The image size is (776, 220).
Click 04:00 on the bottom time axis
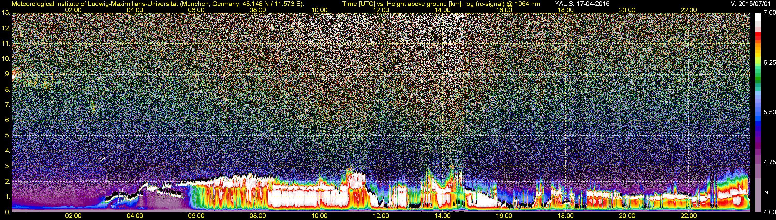[x=135, y=216]
